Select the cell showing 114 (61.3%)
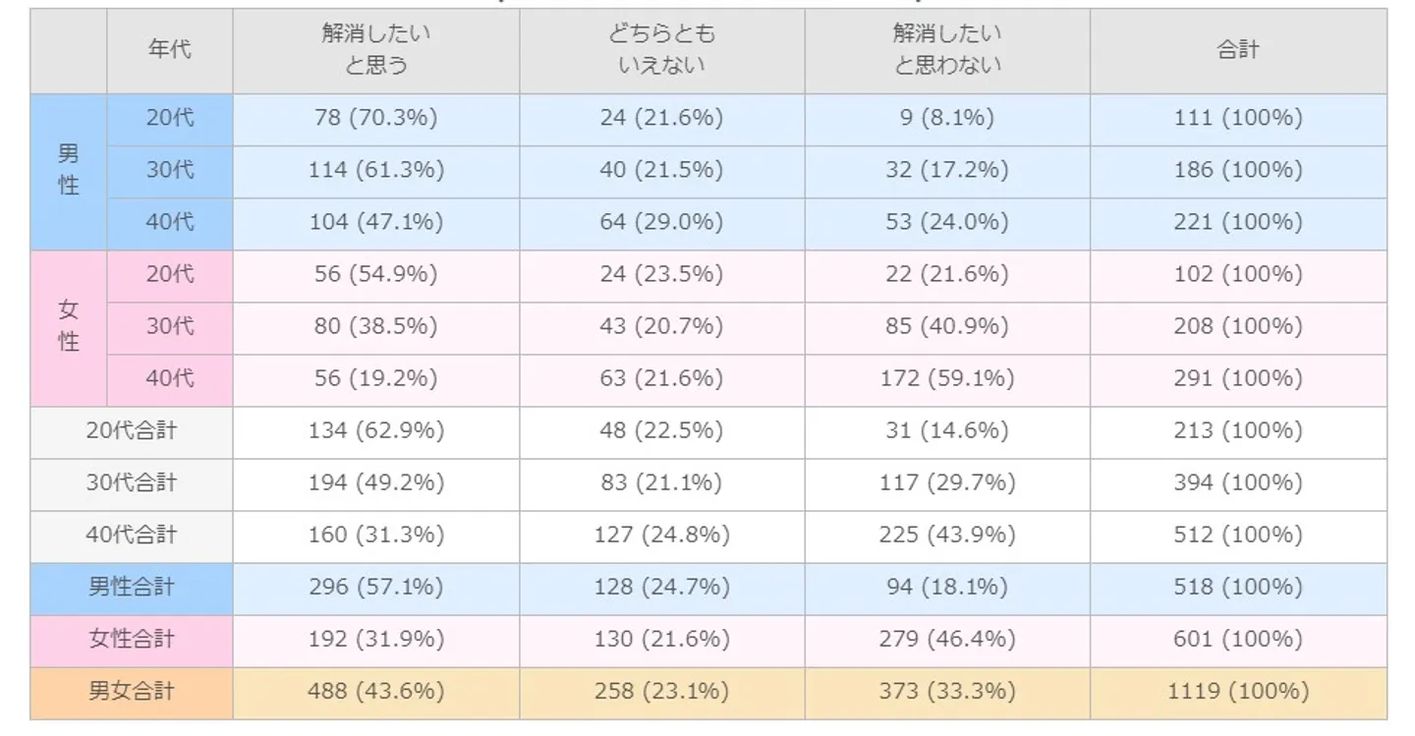This screenshot has width=1415, height=736. point(375,170)
